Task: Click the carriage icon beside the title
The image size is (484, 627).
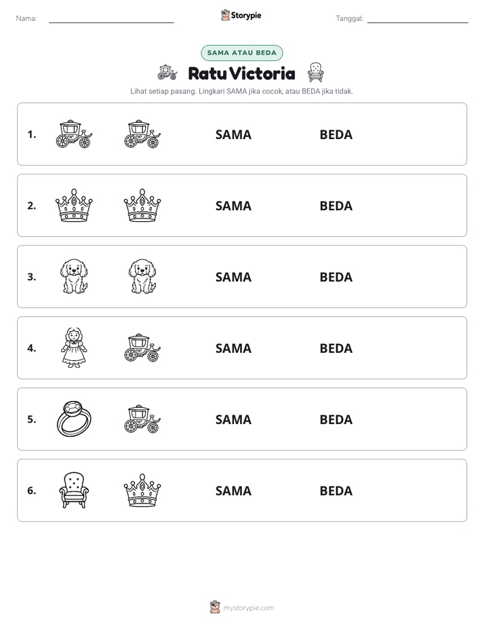Action: (167, 73)
